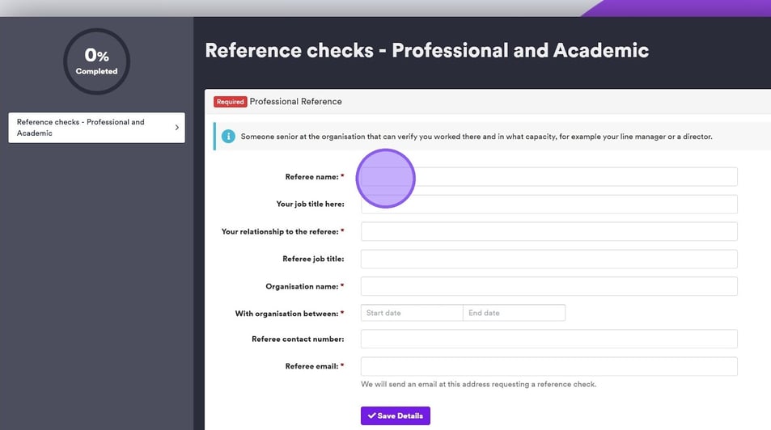
Task: Click the page heading Reference checks title
Action: pos(426,50)
